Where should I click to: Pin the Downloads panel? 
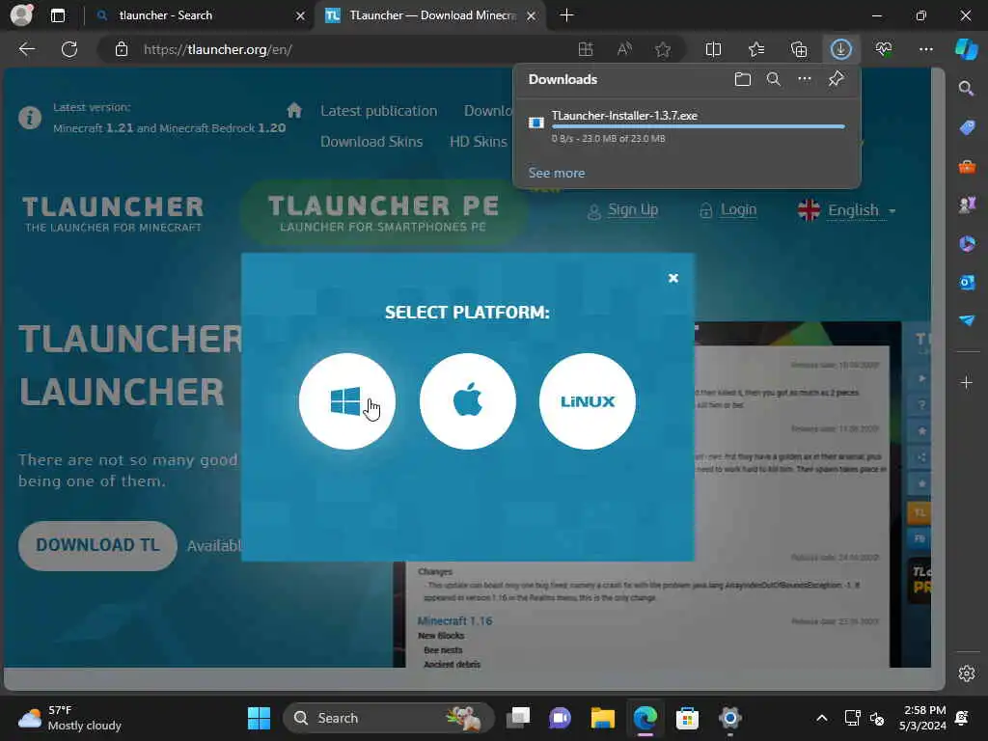(836, 79)
